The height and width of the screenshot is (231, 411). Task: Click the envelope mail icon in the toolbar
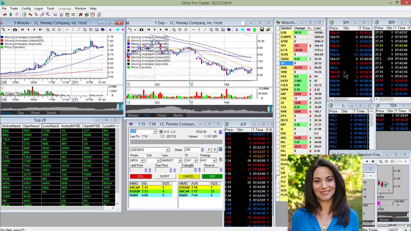(73, 14)
